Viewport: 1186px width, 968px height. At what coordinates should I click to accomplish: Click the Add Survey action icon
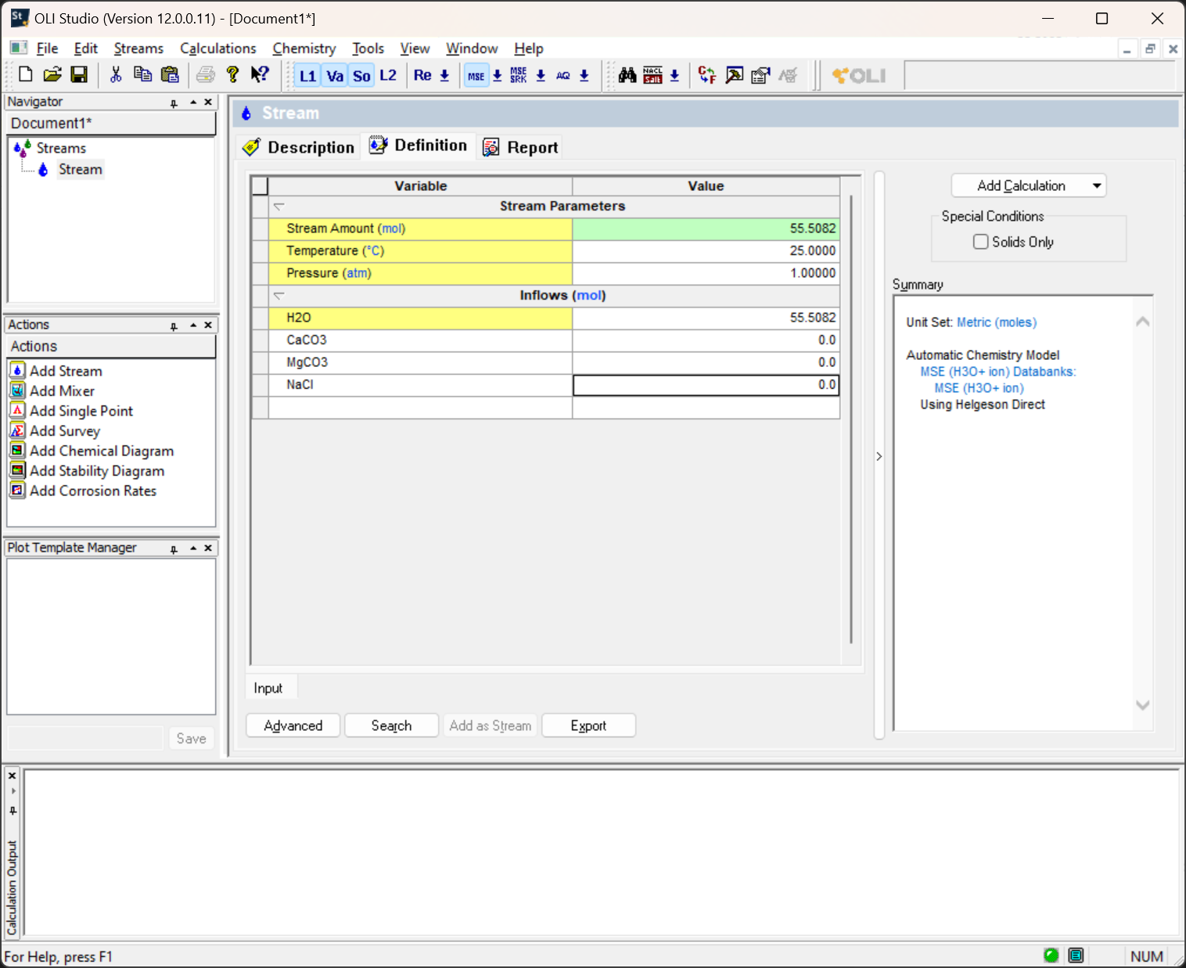pos(17,430)
